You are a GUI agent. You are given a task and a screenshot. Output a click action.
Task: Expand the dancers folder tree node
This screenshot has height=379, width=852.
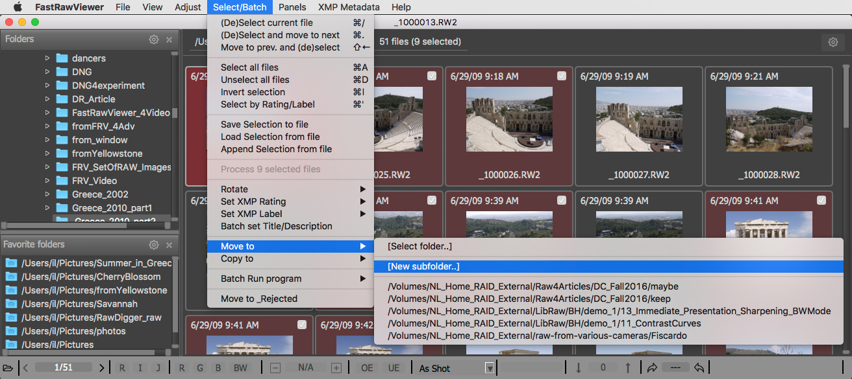pyautogui.click(x=47, y=58)
